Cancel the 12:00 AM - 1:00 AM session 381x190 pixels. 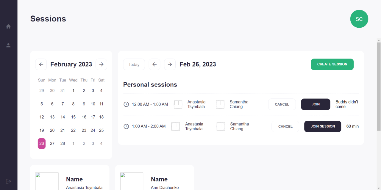[282, 104]
